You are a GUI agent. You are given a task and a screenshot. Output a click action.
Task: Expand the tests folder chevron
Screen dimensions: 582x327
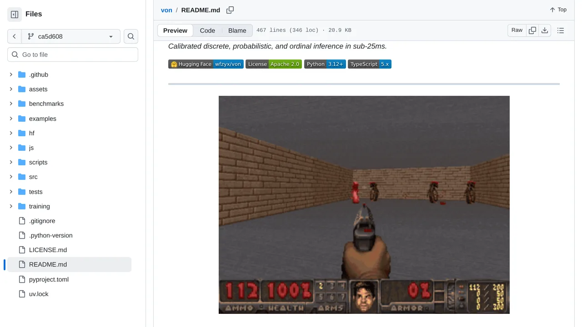point(11,192)
